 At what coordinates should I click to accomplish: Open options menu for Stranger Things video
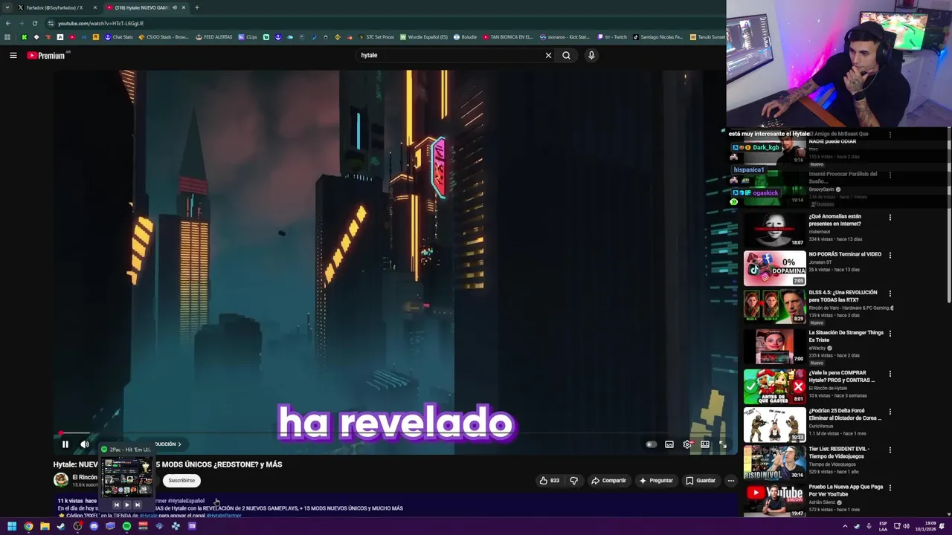(890, 334)
